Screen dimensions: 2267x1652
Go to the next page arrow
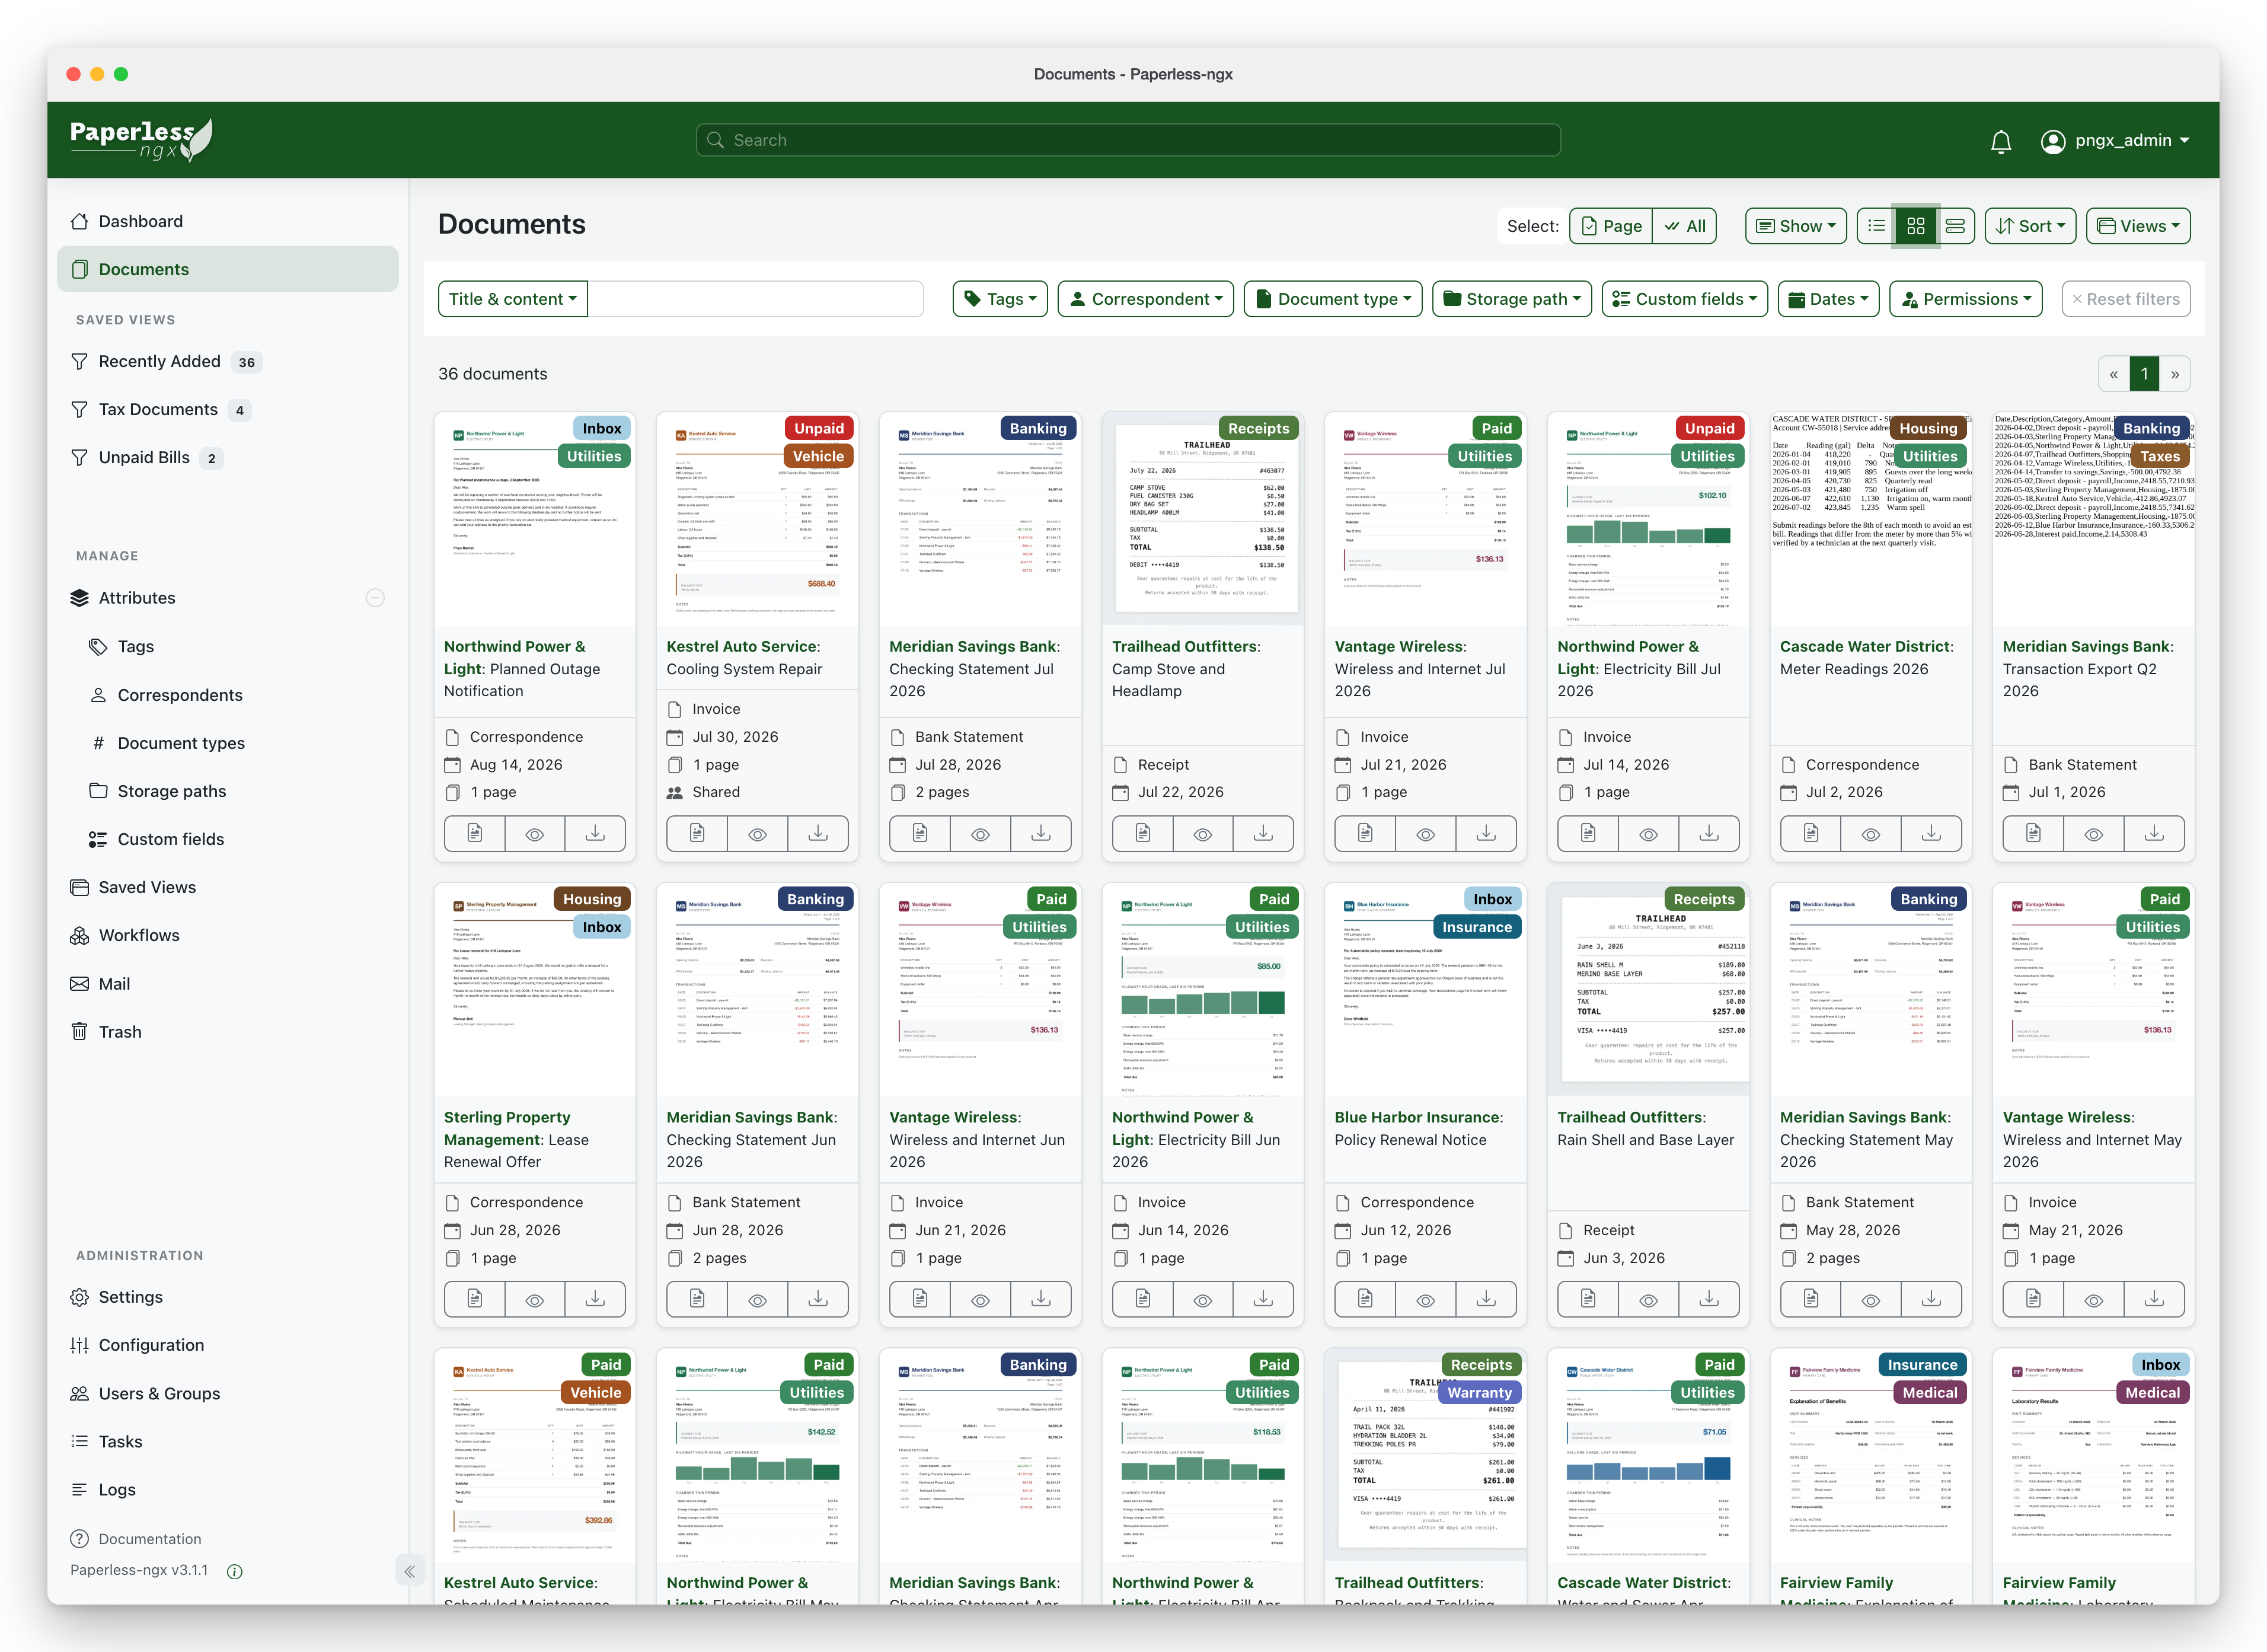(2175, 374)
